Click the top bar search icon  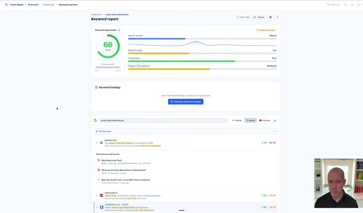pyautogui.click(x=346, y=5)
